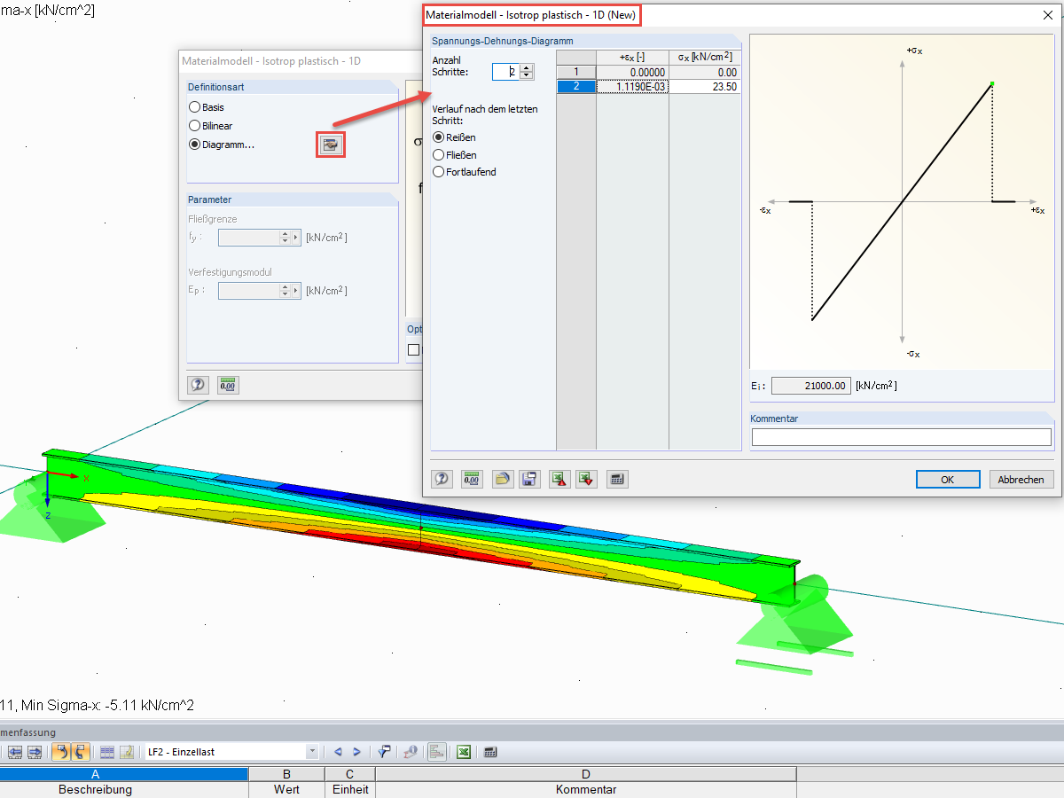The image size is (1064, 798).
Task: Toggle the second highlighted arrow icon in the bottom toolbar
Action: (x=80, y=752)
